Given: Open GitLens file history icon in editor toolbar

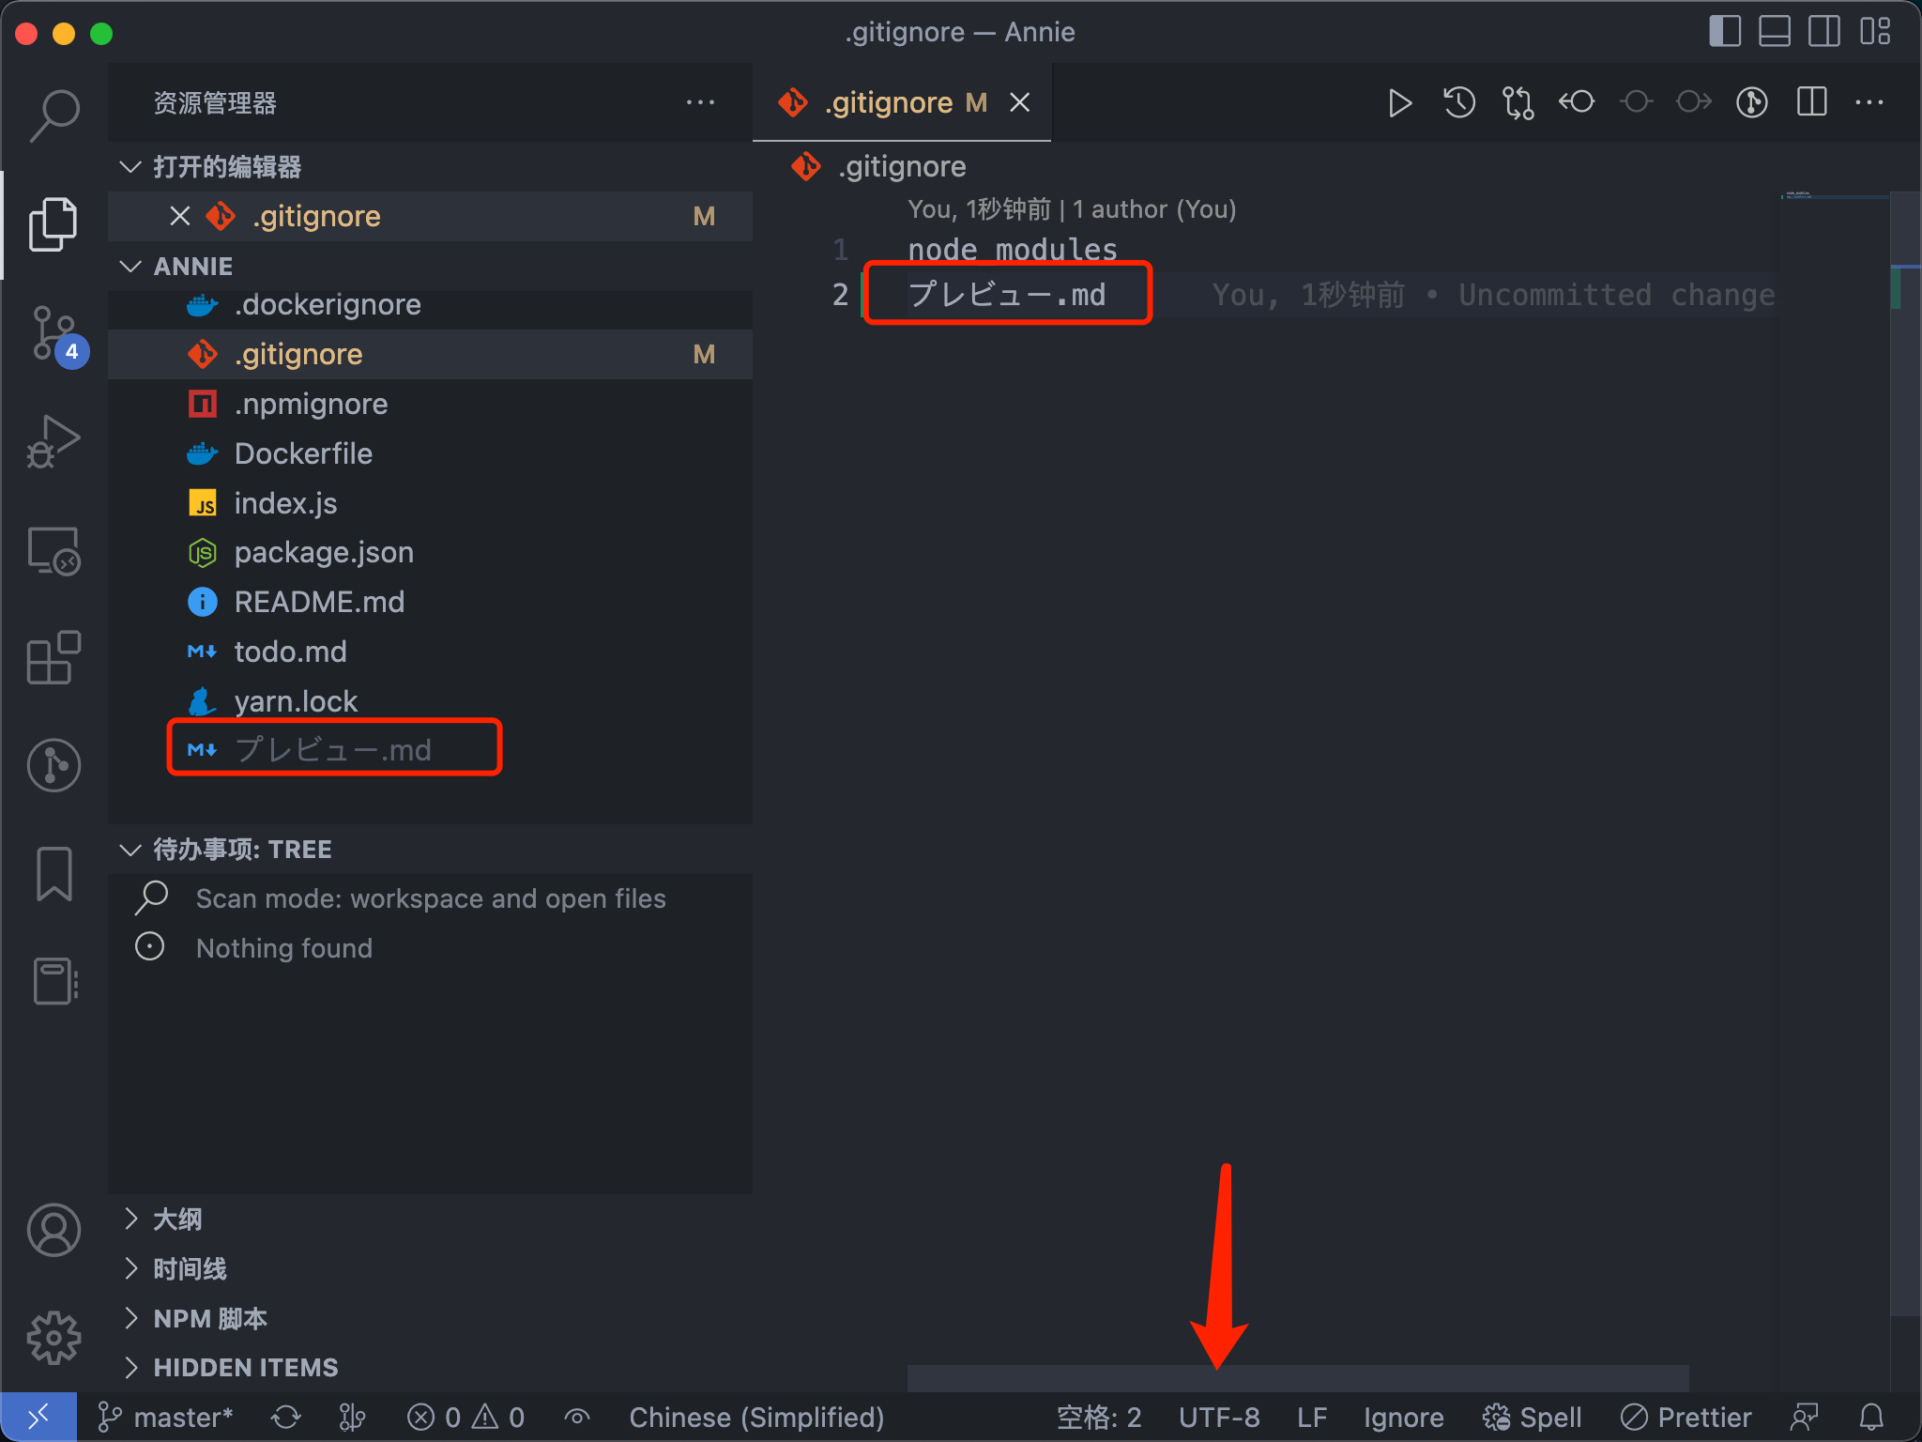Looking at the screenshot, I should coord(1457,103).
